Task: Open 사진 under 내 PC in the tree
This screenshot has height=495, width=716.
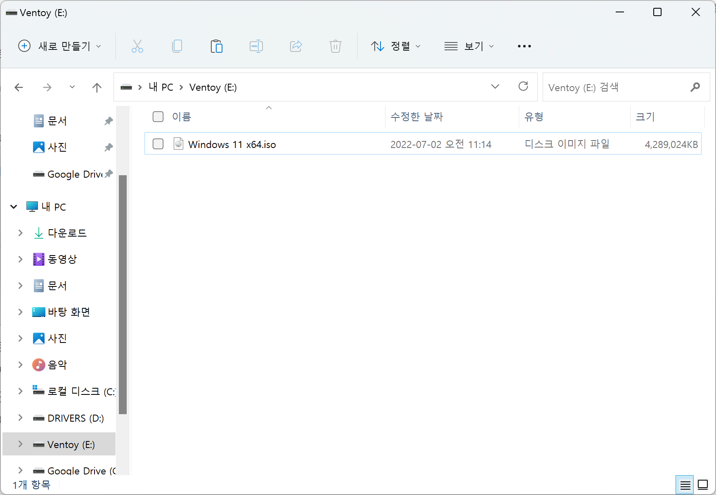Action: (x=57, y=338)
